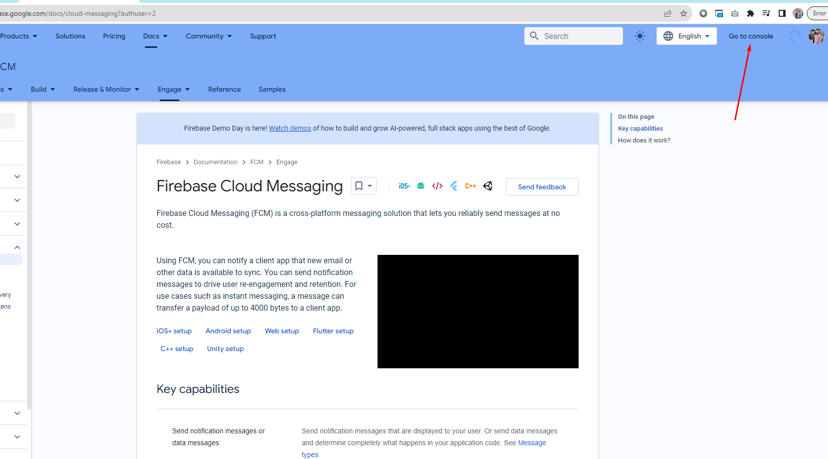
Task: Open the English language dropdown
Action: tap(687, 36)
